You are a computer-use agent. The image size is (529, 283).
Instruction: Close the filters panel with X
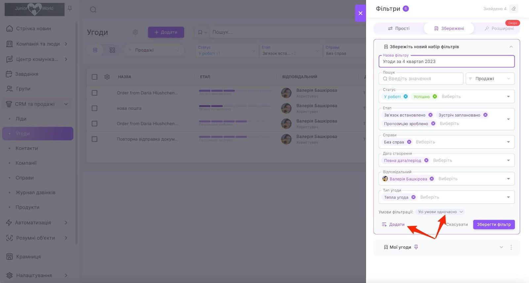[x=360, y=13]
